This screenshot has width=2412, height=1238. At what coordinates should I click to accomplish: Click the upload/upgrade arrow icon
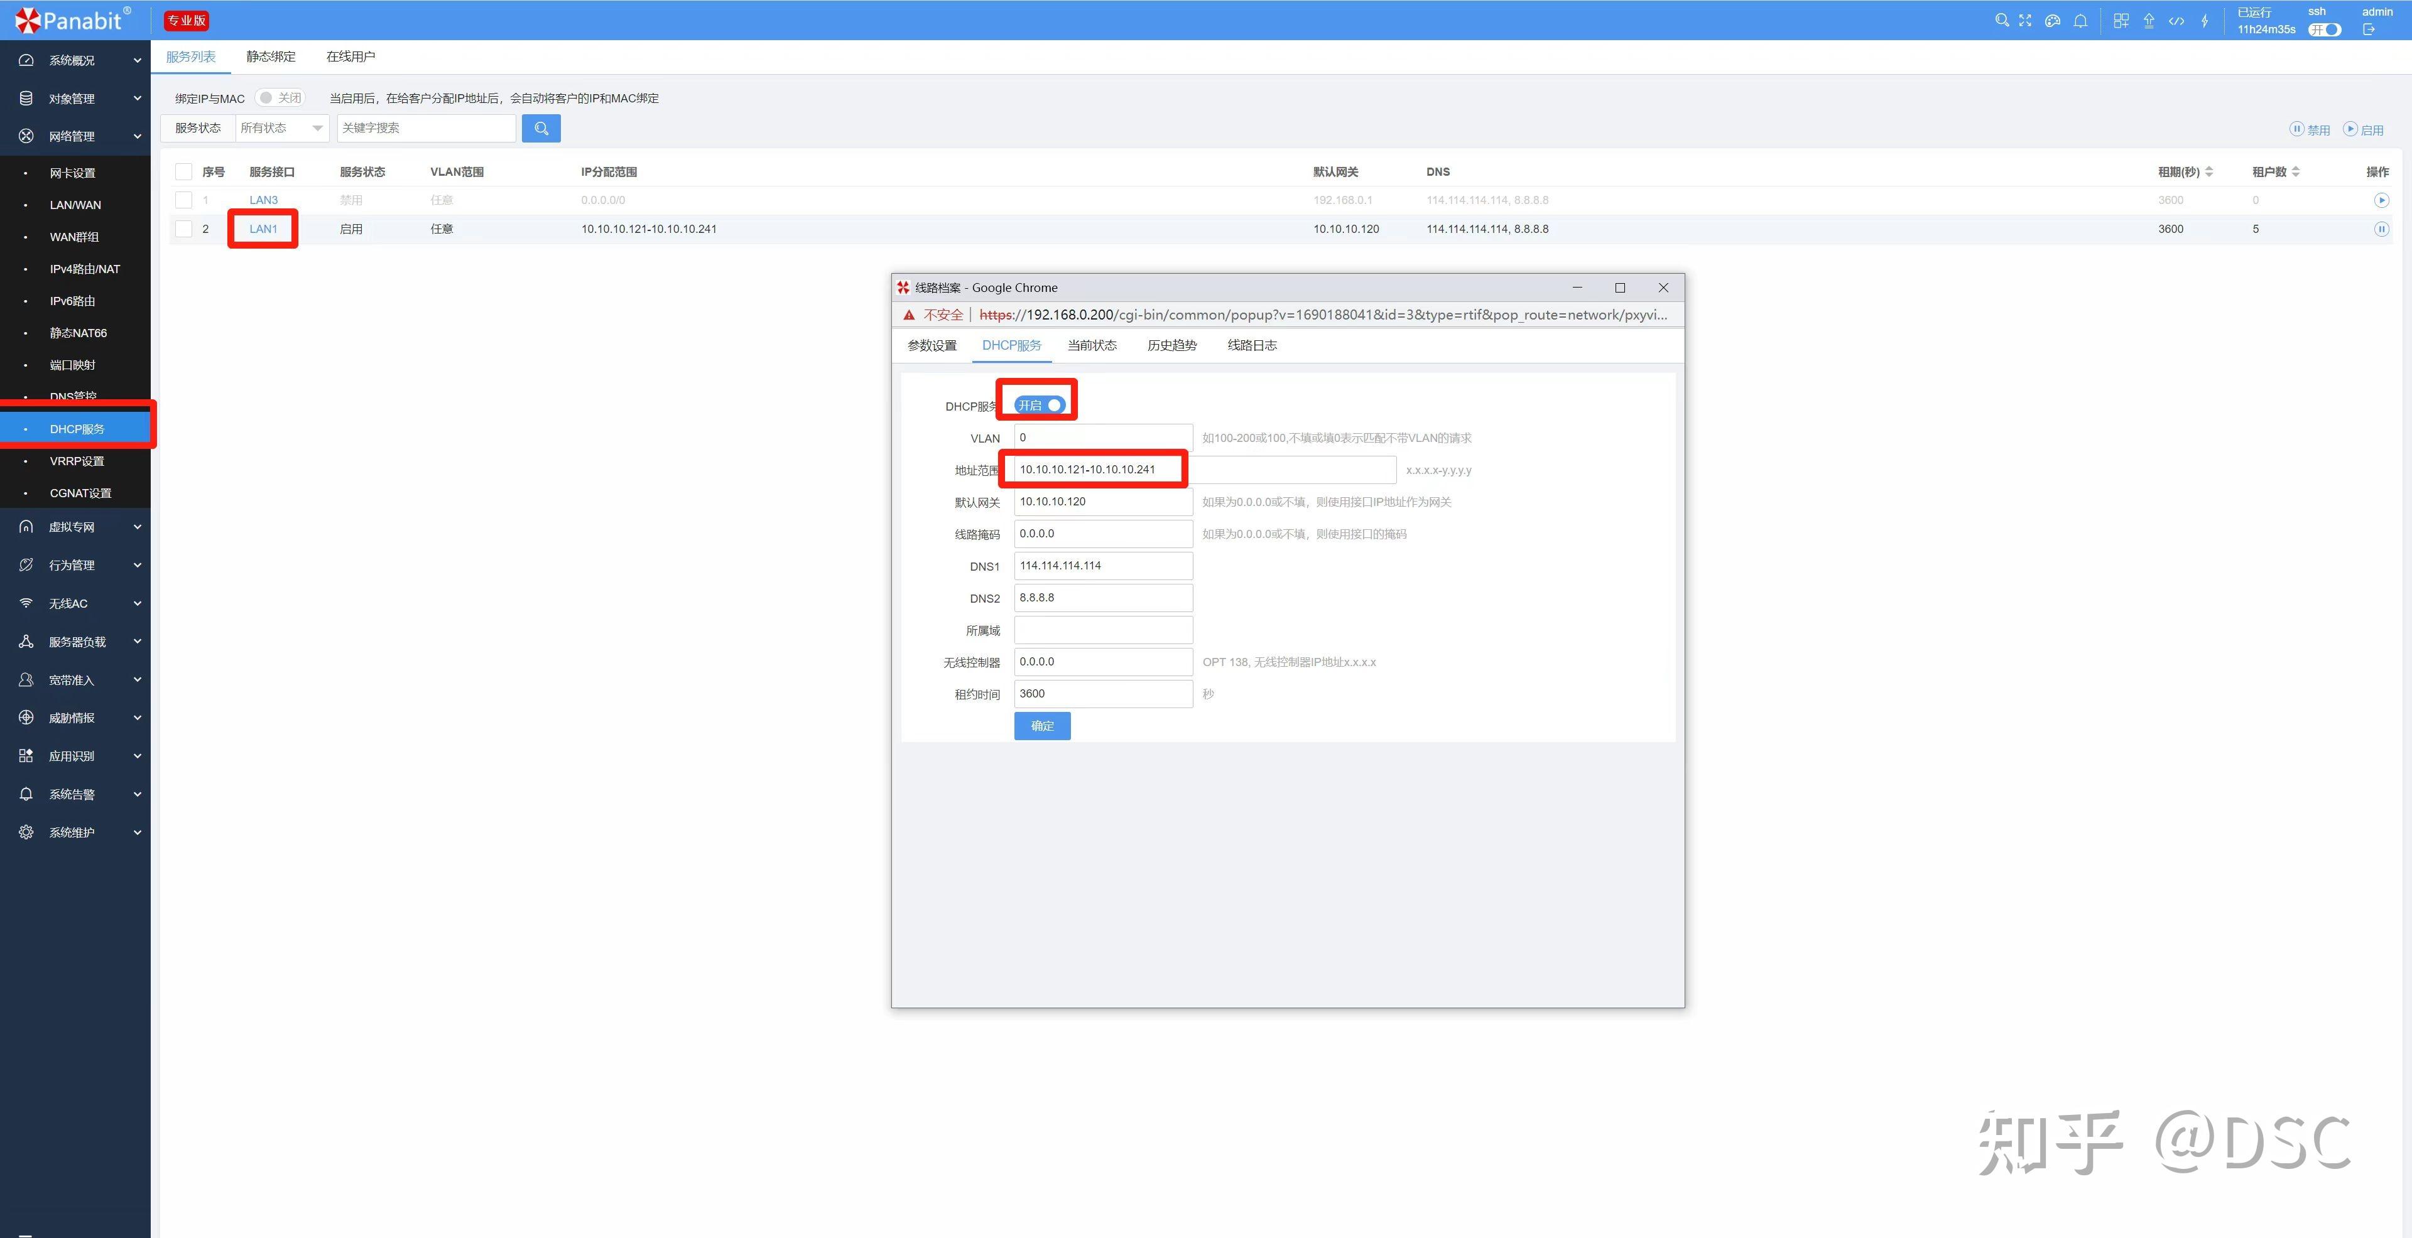tap(2149, 21)
